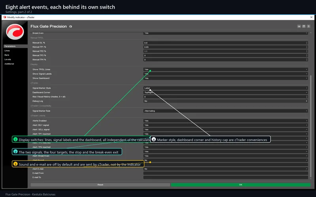Screen dimensions: 316x197
Task: Click the Manual TP4 % value field
Action: [224, 60]
